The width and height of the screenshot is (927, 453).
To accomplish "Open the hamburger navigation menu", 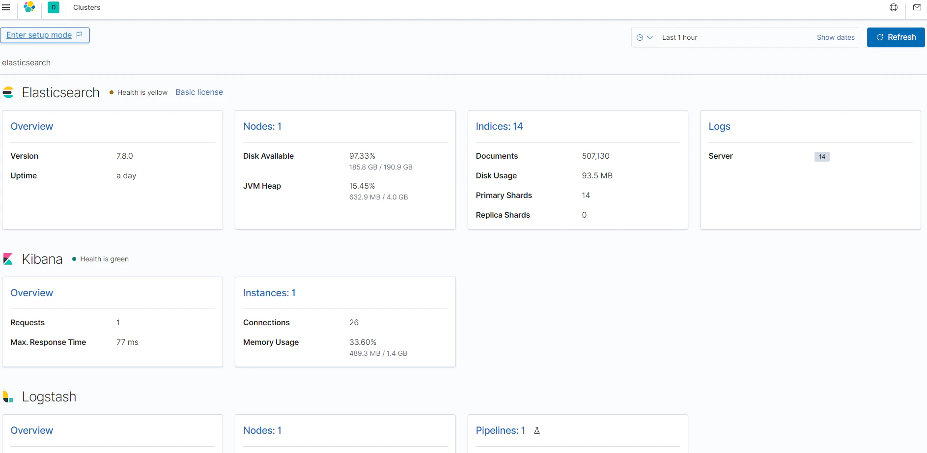I will tap(6, 7).
